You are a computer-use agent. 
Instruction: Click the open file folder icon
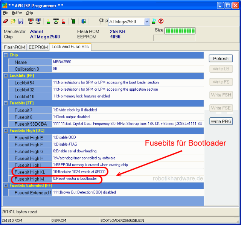point(13,21)
